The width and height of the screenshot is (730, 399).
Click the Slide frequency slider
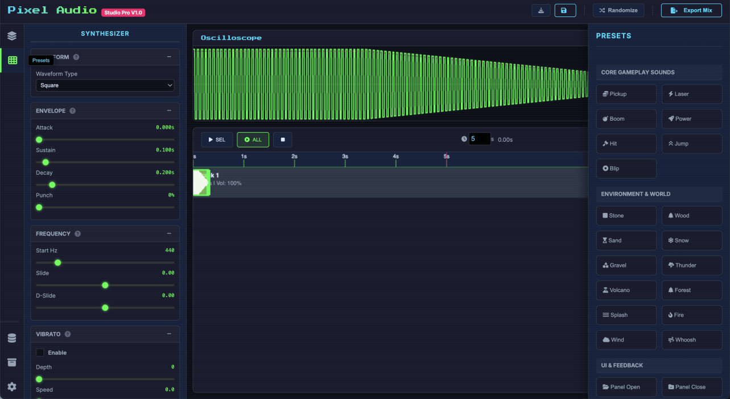click(x=105, y=285)
